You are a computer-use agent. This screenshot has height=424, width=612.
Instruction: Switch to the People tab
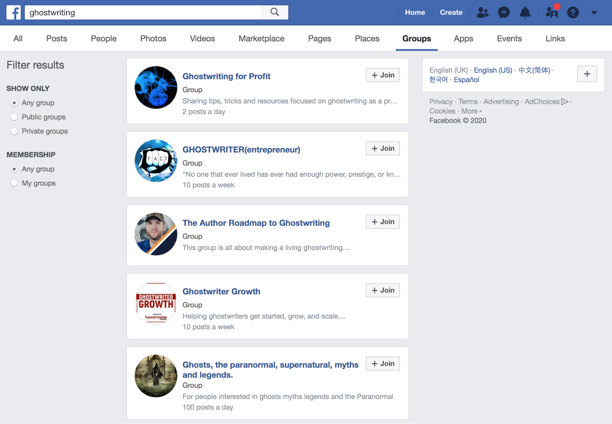click(x=103, y=39)
